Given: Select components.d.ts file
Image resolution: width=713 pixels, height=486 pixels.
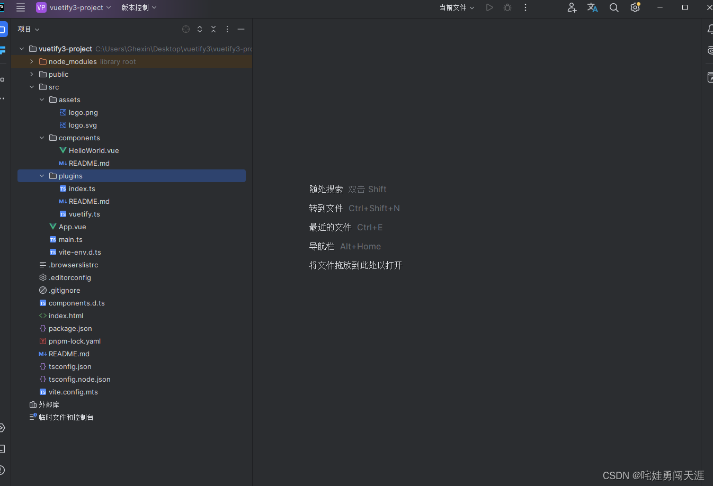Looking at the screenshot, I should pyautogui.click(x=76, y=303).
